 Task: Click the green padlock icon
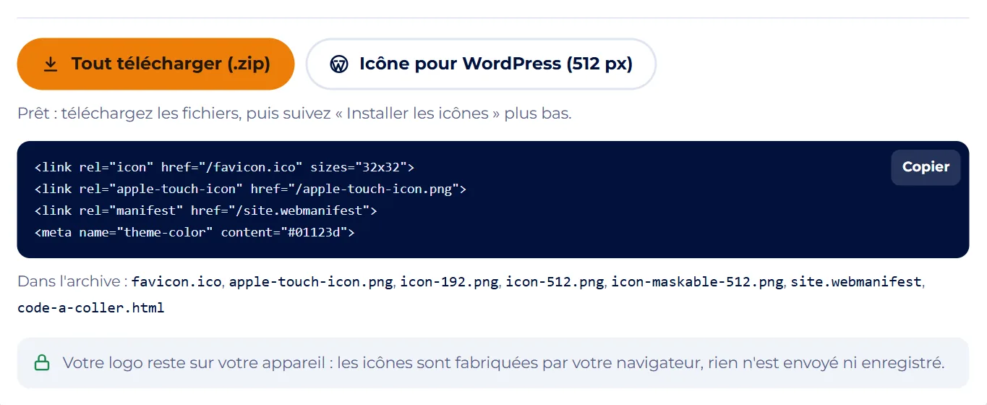42,363
